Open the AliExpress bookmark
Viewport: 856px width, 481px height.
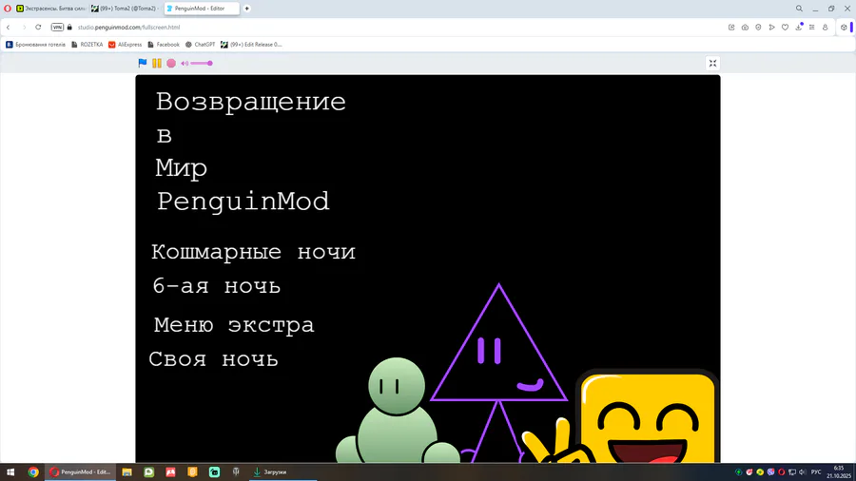pos(125,45)
